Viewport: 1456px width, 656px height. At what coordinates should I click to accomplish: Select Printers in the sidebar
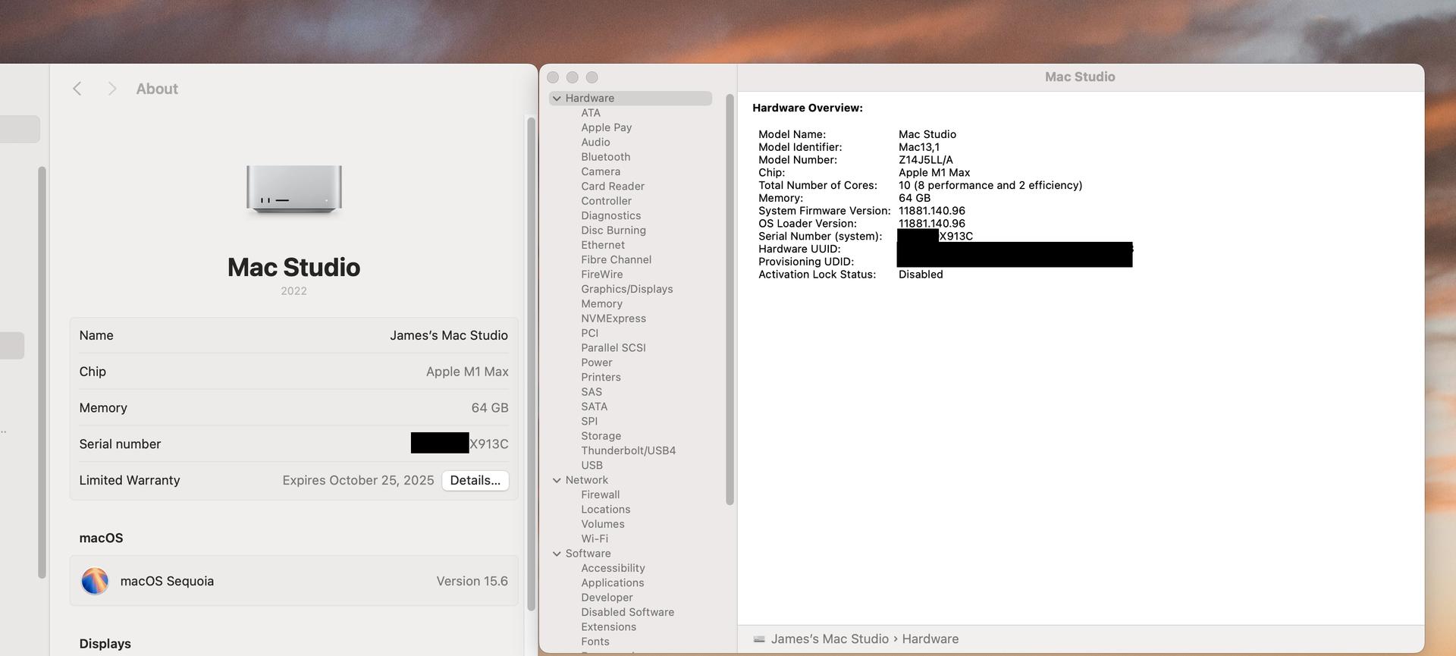[601, 377]
